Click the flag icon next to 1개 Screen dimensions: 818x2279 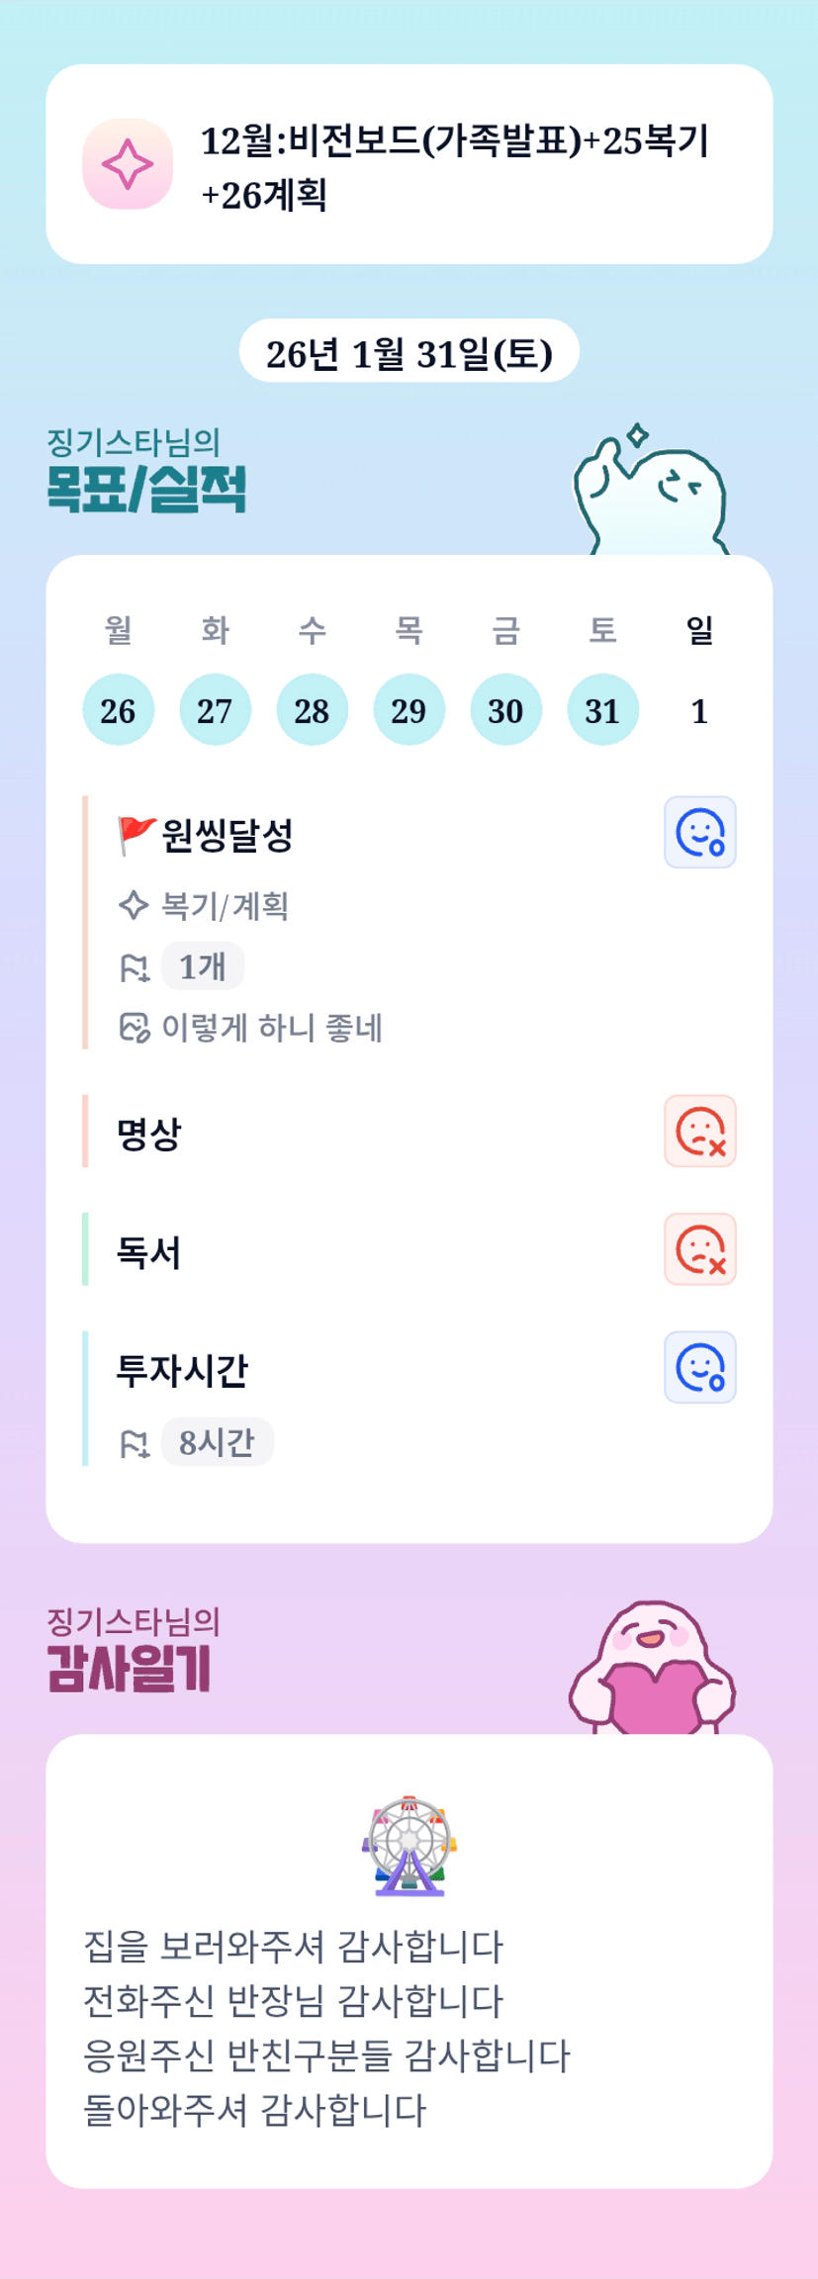134,967
